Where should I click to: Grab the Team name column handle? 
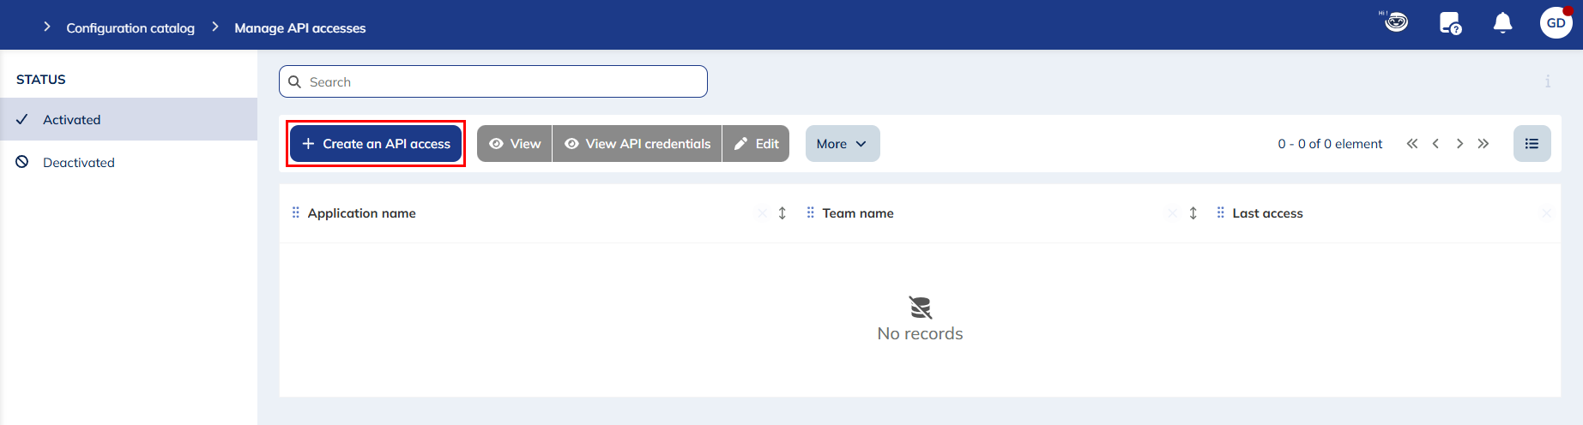click(811, 212)
